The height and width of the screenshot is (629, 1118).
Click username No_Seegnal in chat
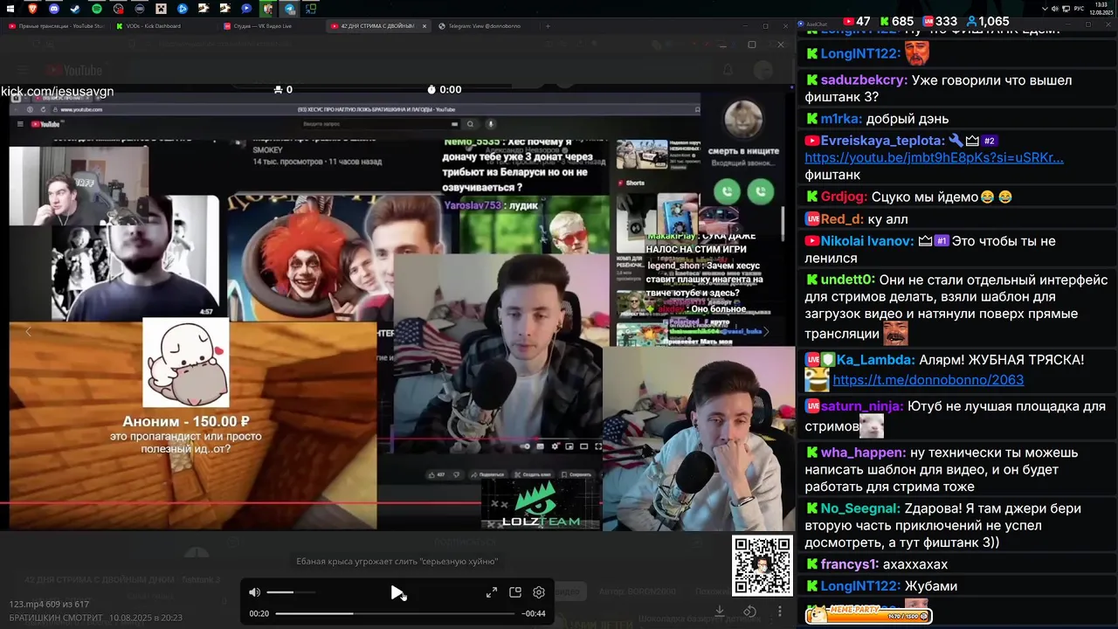[x=859, y=508]
